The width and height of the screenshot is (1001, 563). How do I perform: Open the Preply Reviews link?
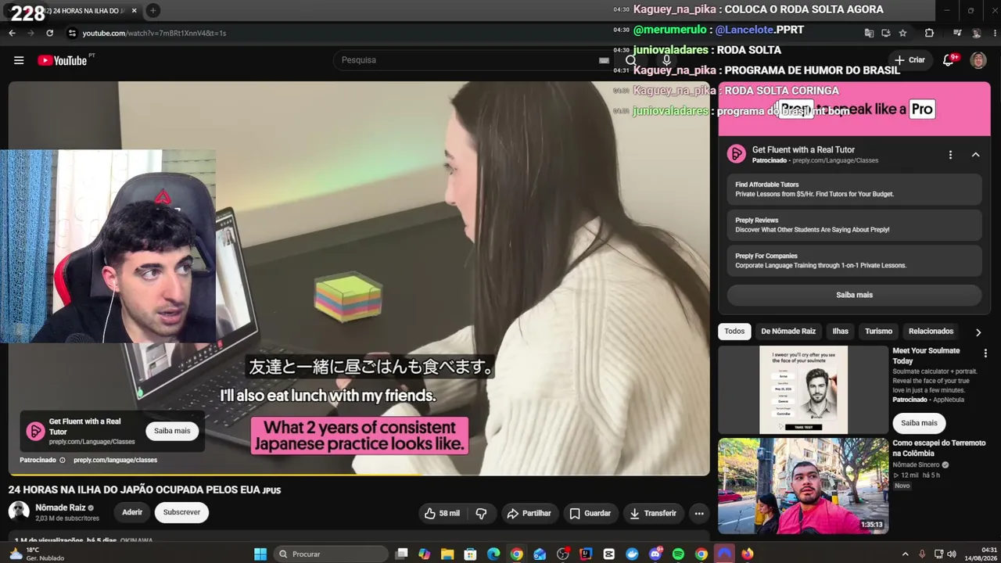[x=854, y=225]
